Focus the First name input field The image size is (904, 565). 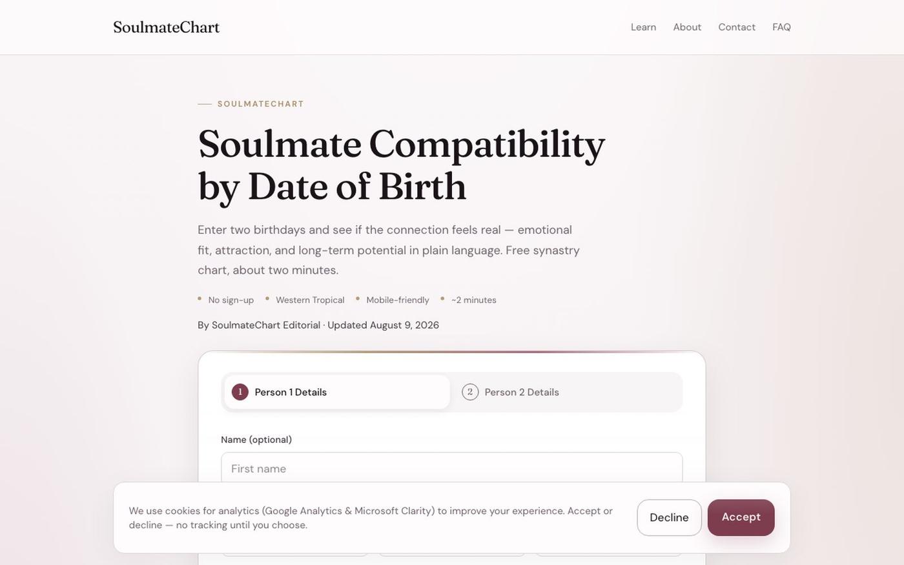pos(452,467)
